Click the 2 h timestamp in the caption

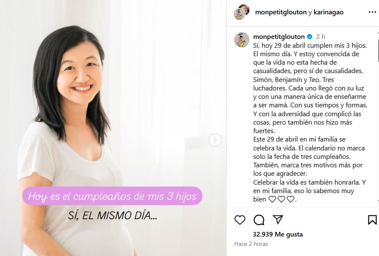point(320,37)
